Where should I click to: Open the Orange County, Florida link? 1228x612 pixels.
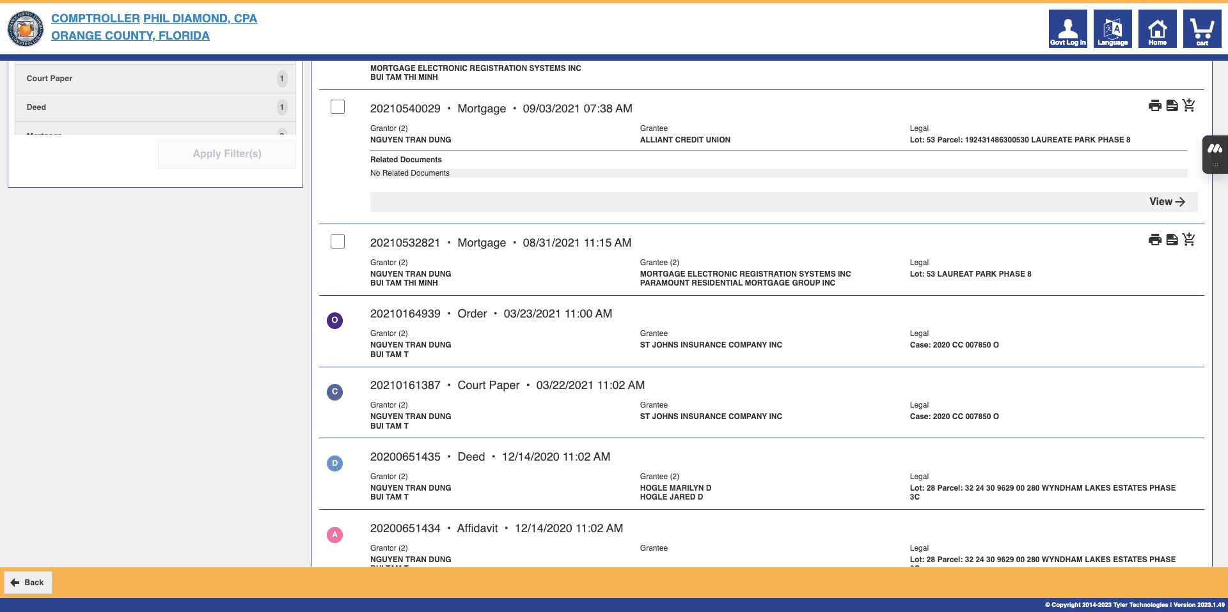[130, 36]
